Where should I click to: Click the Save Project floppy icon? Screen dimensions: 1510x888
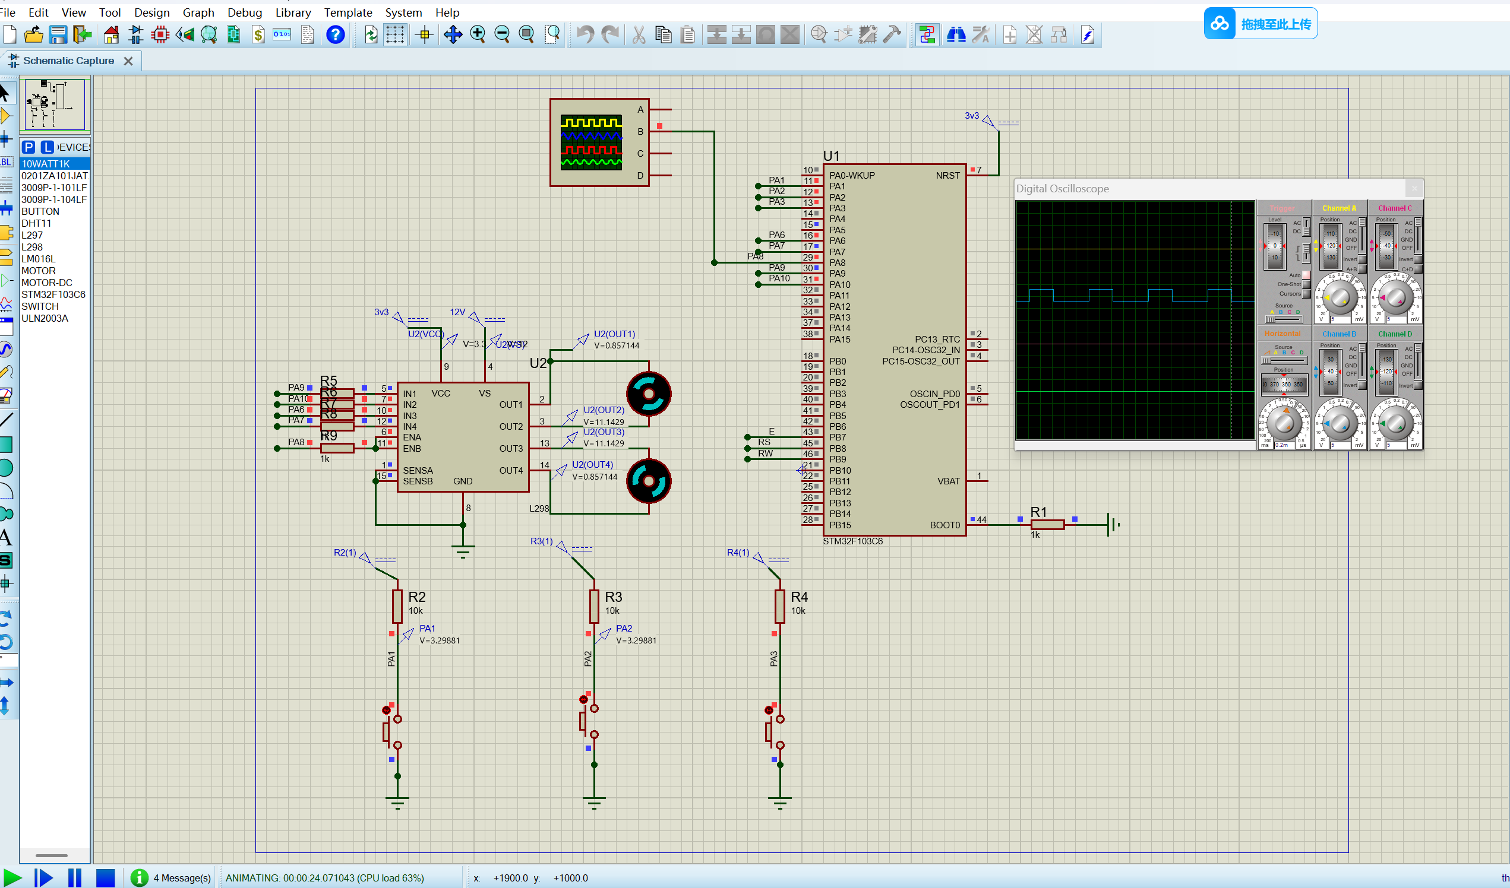pyautogui.click(x=58, y=35)
